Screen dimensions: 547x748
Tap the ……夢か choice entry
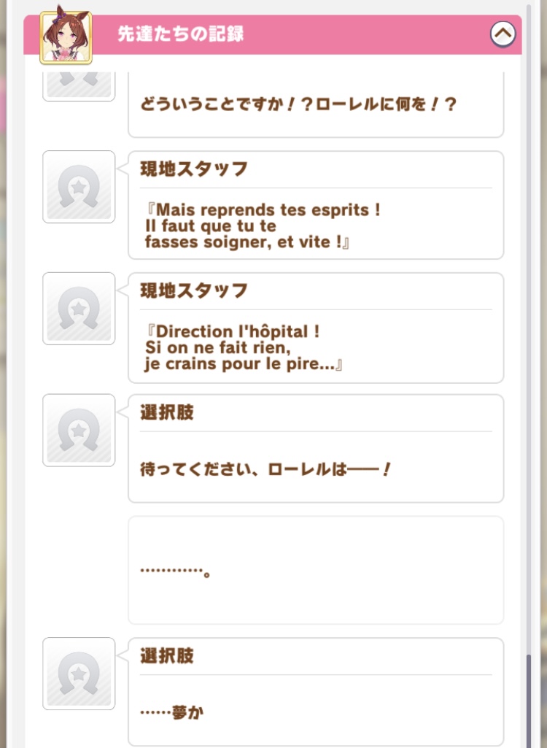315,690
